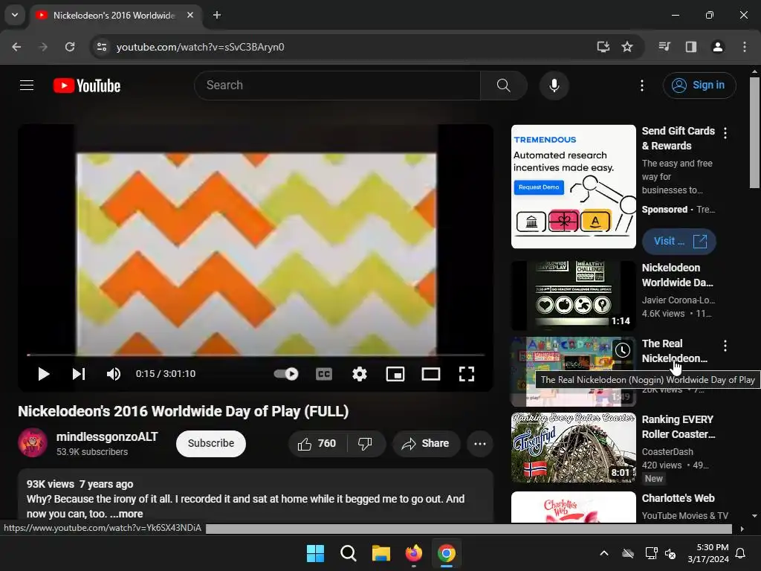Mute the video volume
This screenshot has height=571, width=761.
tap(114, 374)
